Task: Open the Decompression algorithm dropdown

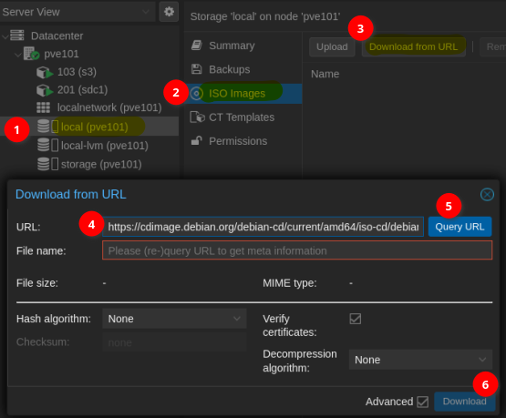Action: (x=420, y=360)
